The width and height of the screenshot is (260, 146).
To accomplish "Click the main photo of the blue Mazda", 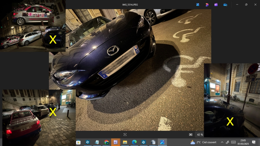I will click(x=130, y=70).
